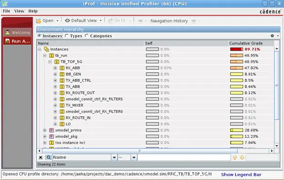
Task: Expand the RX_ABB tree node
Action: click(x=55, y=68)
